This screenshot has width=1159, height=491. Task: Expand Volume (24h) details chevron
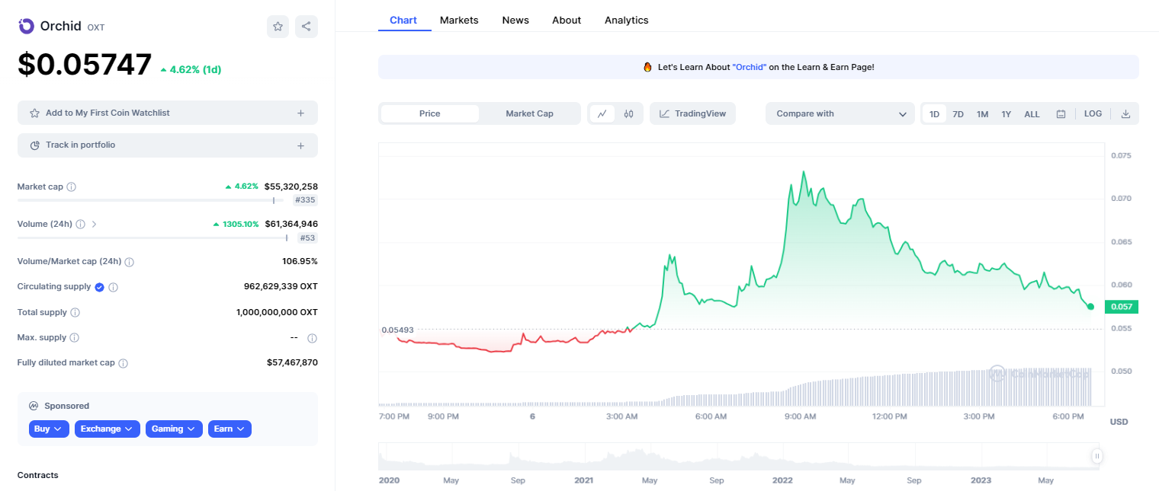[94, 225]
